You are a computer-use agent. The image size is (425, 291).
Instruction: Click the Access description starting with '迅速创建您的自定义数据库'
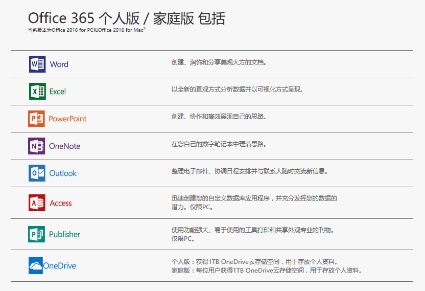point(254,203)
